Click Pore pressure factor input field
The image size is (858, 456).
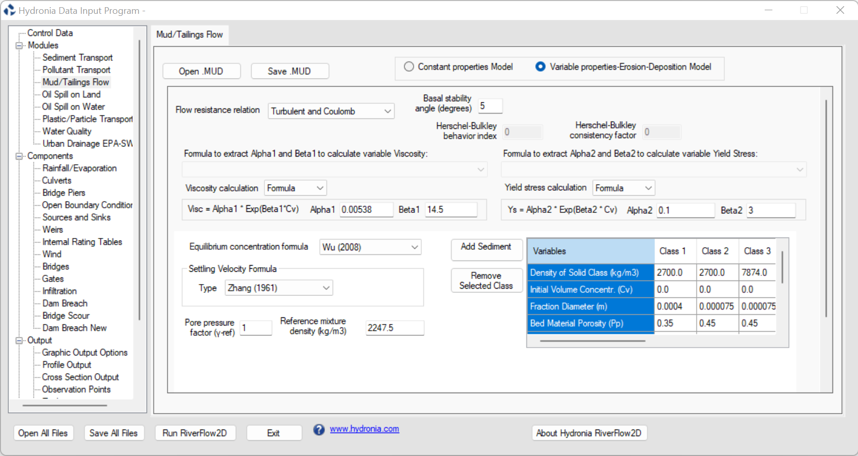(x=256, y=328)
